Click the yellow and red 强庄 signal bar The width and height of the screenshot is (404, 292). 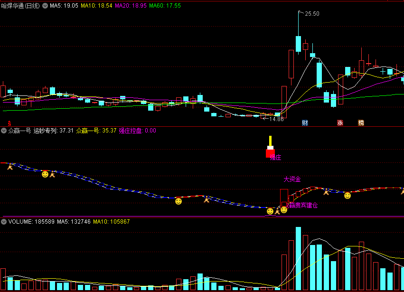point(270,147)
